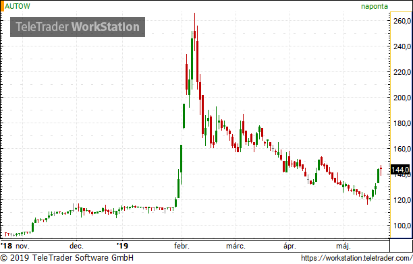Click the 100,0 price axis label

click(402, 226)
